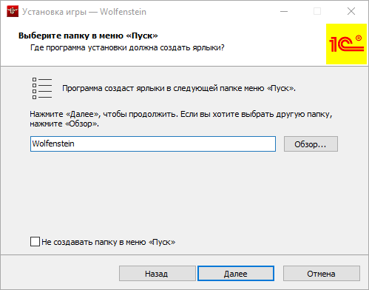Click the yellow 1C company logo
369x290 pixels.
[346, 44]
